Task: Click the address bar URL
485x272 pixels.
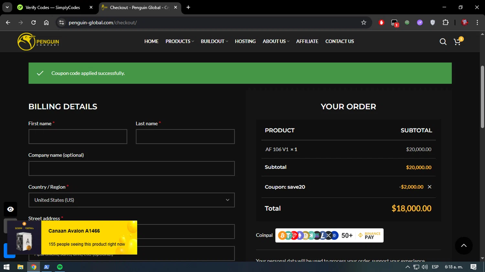Action: point(102,23)
